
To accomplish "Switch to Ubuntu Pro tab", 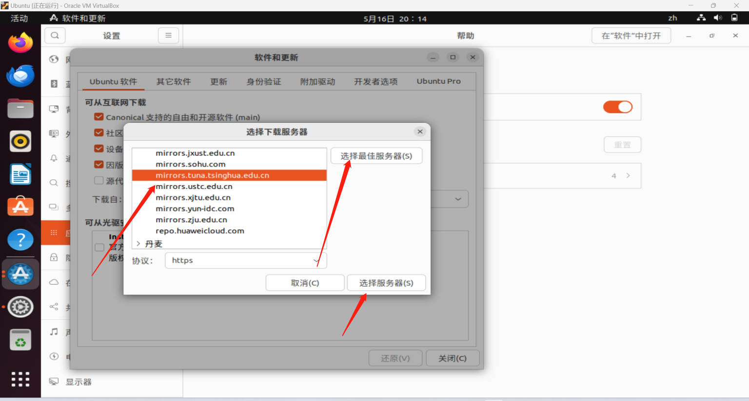I will 438,81.
